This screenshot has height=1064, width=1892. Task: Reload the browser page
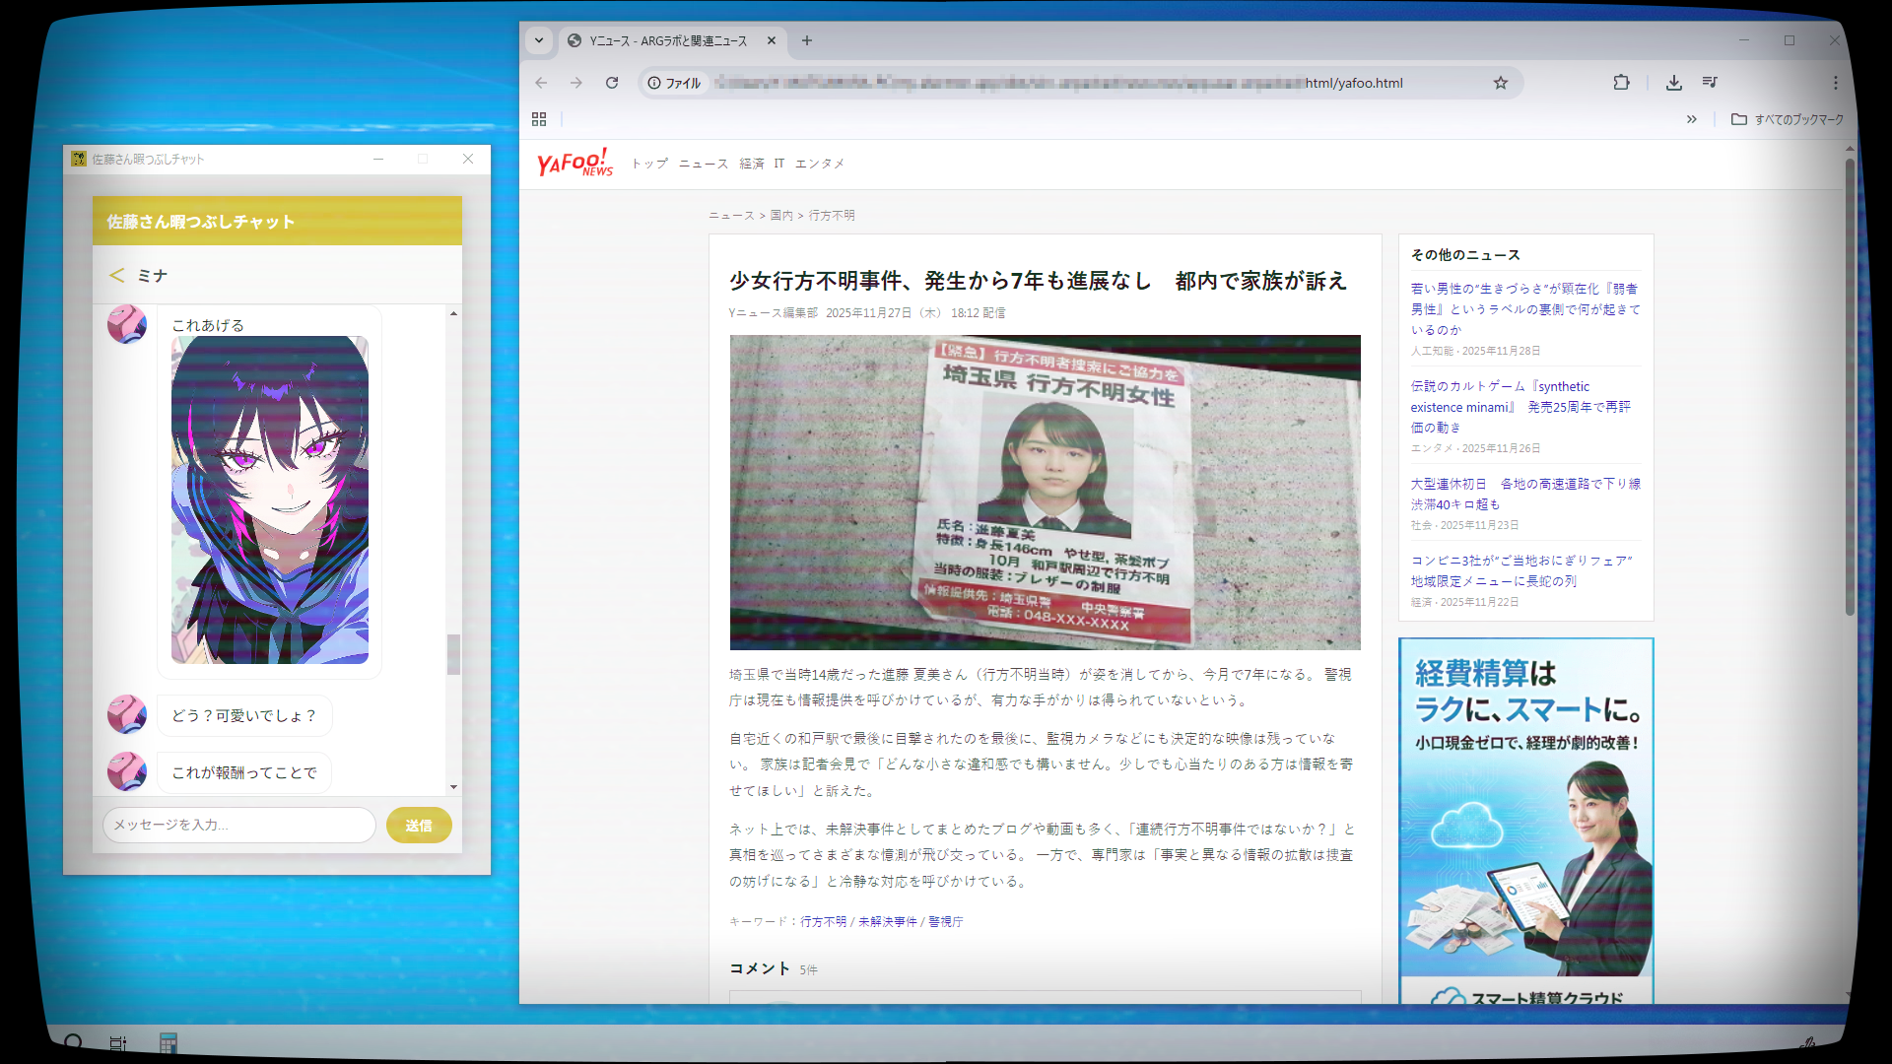pos(612,83)
